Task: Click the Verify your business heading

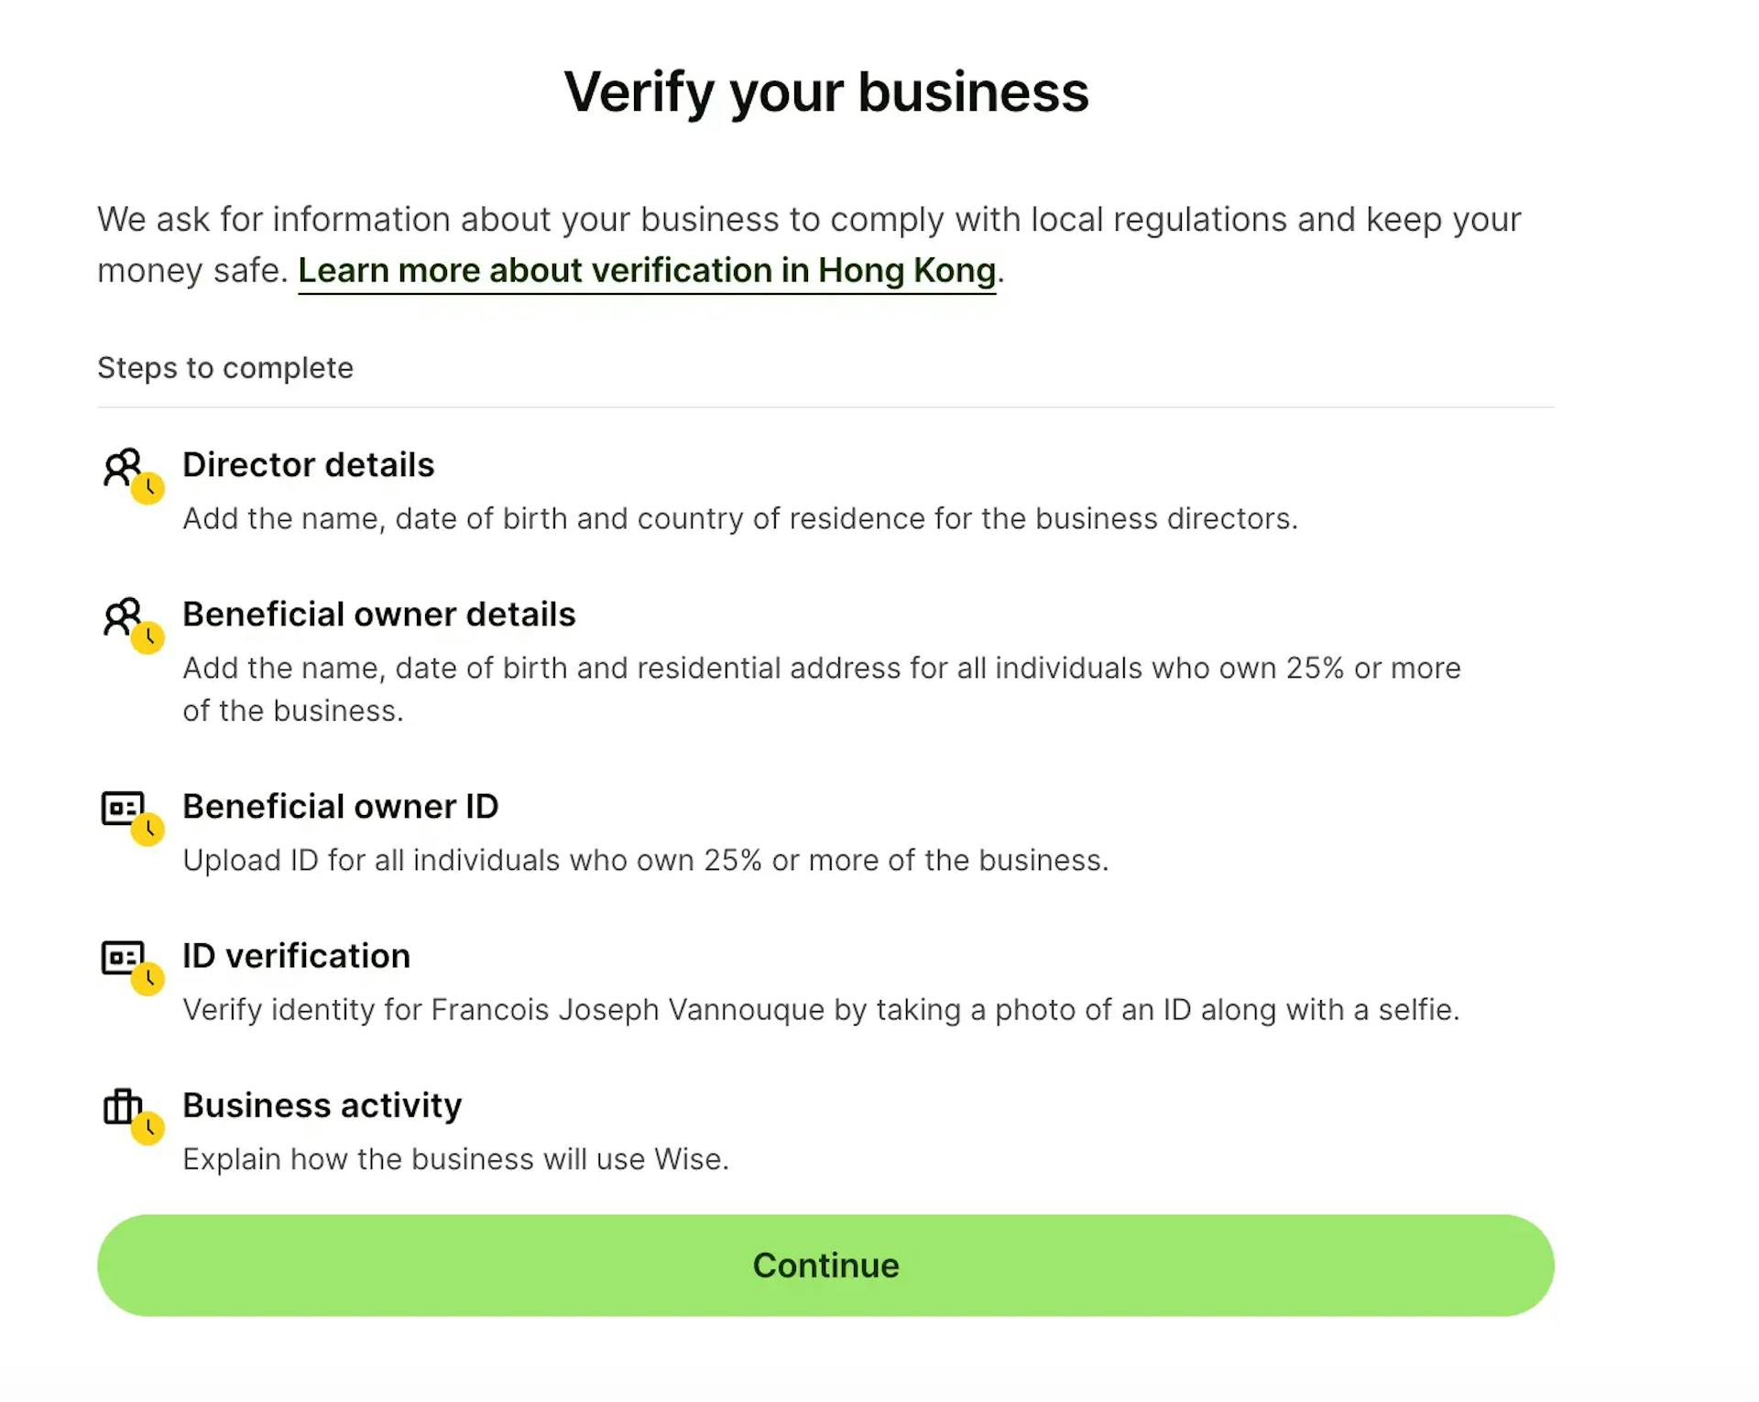Action: click(x=825, y=92)
